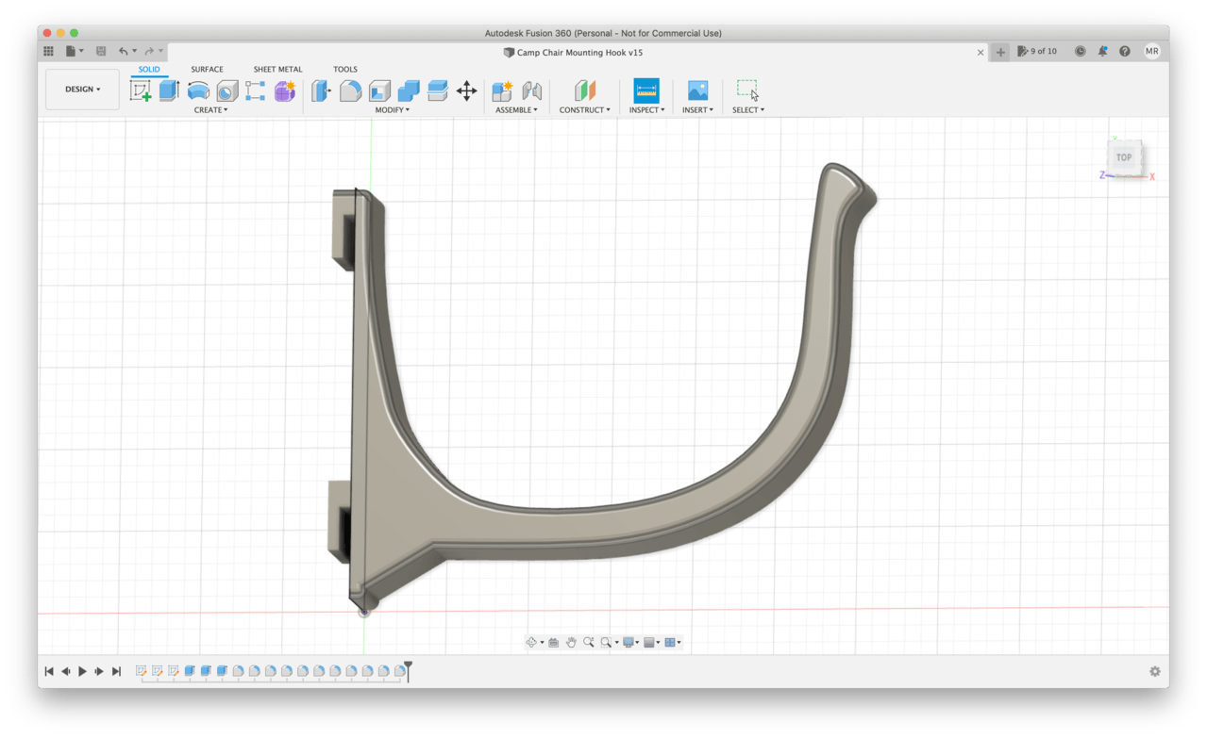
Task: Open the Rectangular Pattern tool
Action: (256, 90)
